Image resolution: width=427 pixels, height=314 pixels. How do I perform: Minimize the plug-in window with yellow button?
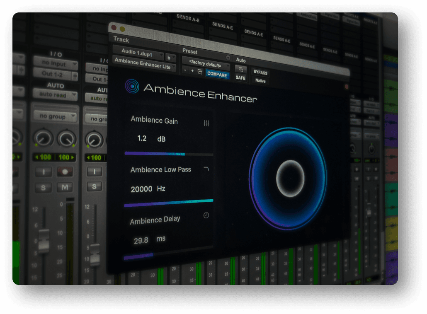click(122, 29)
